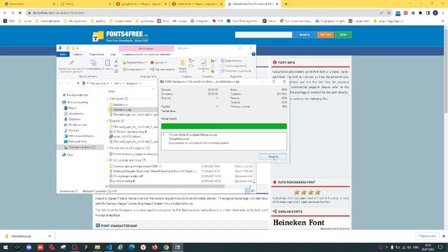
Task: Open Desktop in the Explorer sidebar
Action: (76, 141)
